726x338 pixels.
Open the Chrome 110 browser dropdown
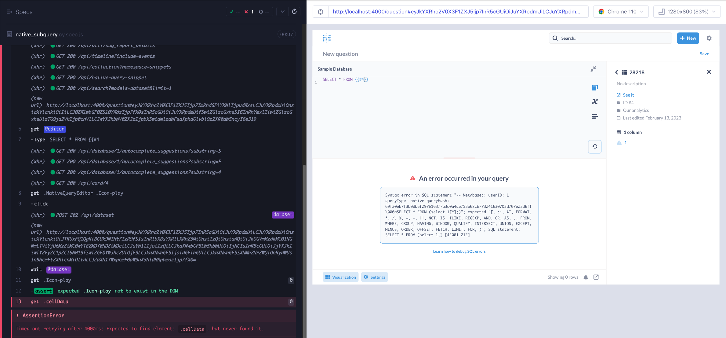click(x=621, y=12)
